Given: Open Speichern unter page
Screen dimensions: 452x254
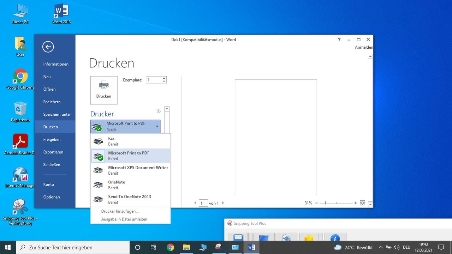Looking at the screenshot, I should coord(57,114).
